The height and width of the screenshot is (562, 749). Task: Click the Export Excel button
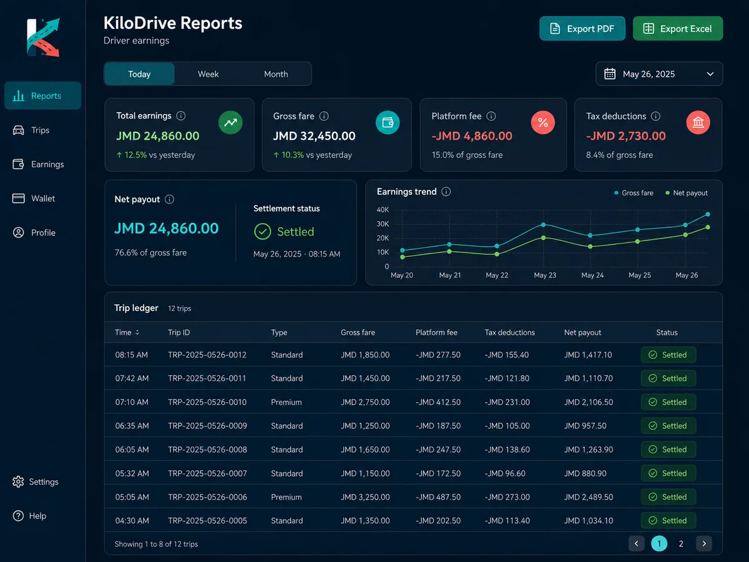click(x=678, y=29)
